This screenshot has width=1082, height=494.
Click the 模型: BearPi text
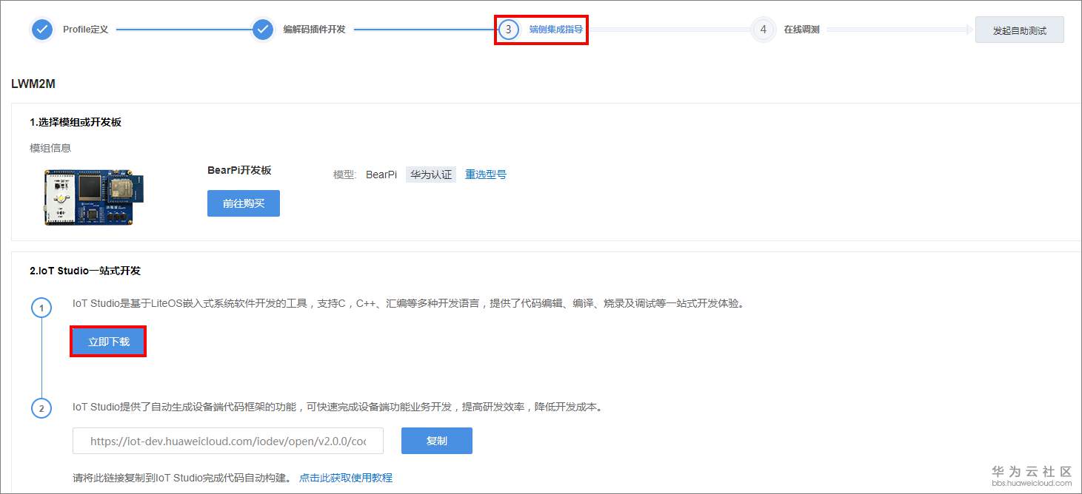(x=365, y=175)
